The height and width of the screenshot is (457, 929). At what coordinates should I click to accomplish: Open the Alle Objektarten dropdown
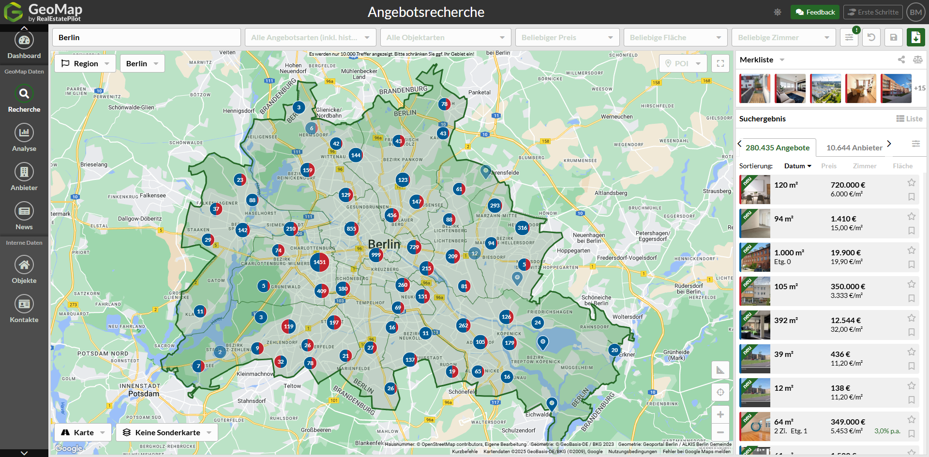(445, 37)
